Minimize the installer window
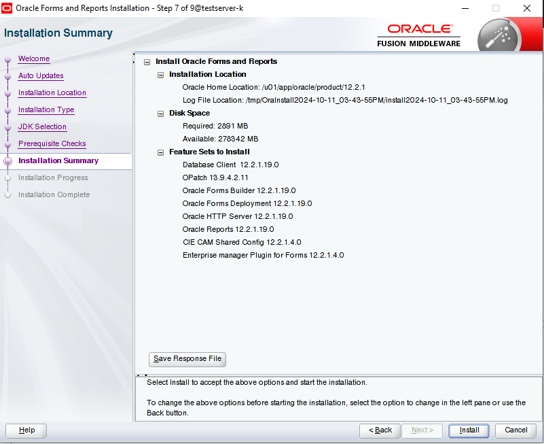This screenshot has width=544, height=444. pos(465,8)
